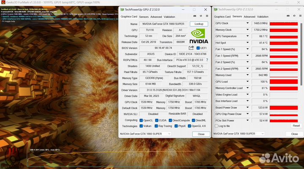Viewport: 304px width, 169px height.
Task: Click the Lookup button
Action: point(199,24)
